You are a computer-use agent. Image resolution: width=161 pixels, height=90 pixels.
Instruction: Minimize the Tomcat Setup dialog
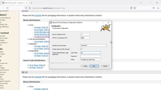coord(97,22)
